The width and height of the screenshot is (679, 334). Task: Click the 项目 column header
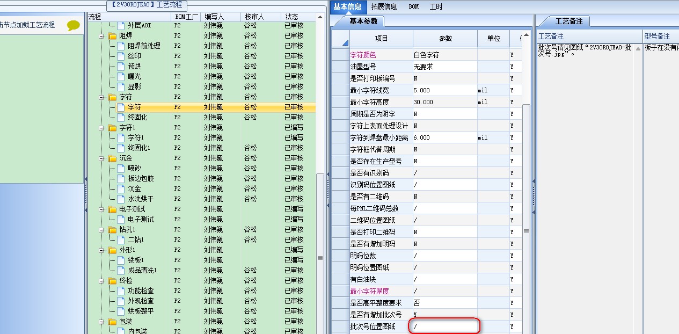(381, 39)
